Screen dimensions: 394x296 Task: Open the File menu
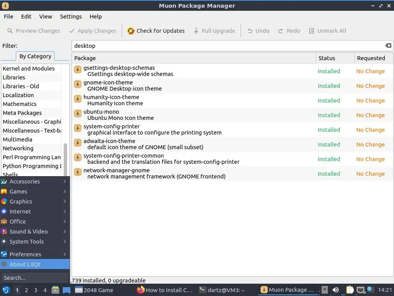click(x=8, y=17)
